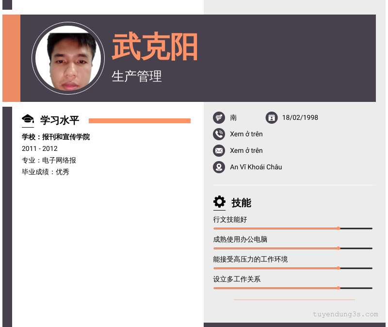
Task: Click the 技能 skills heading
Action: (x=242, y=203)
